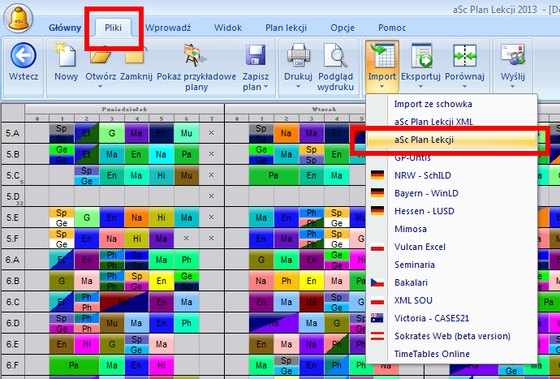The image size is (560, 379).
Task: Expand the Drukuj dropdown arrow
Action: (298, 87)
